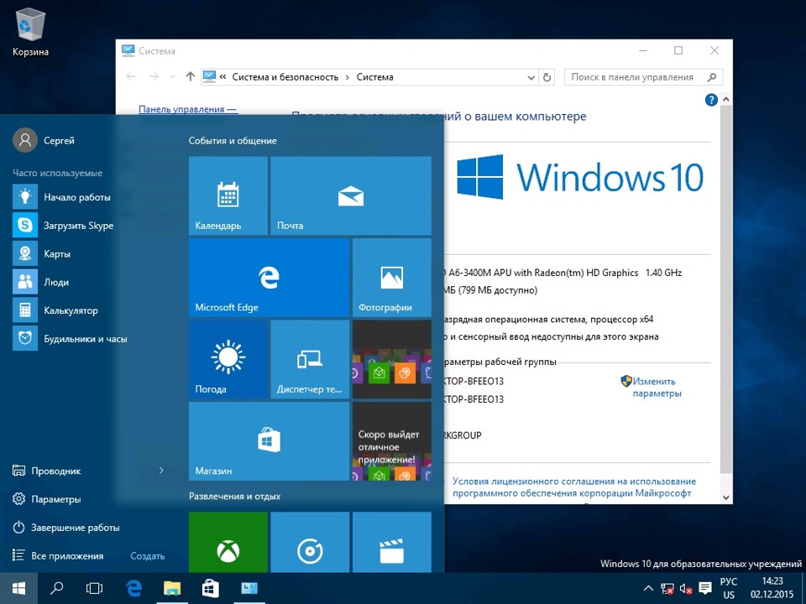Open the Weather tile (Погода)
The height and width of the screenshot is (604, 806).
point(228,359)
